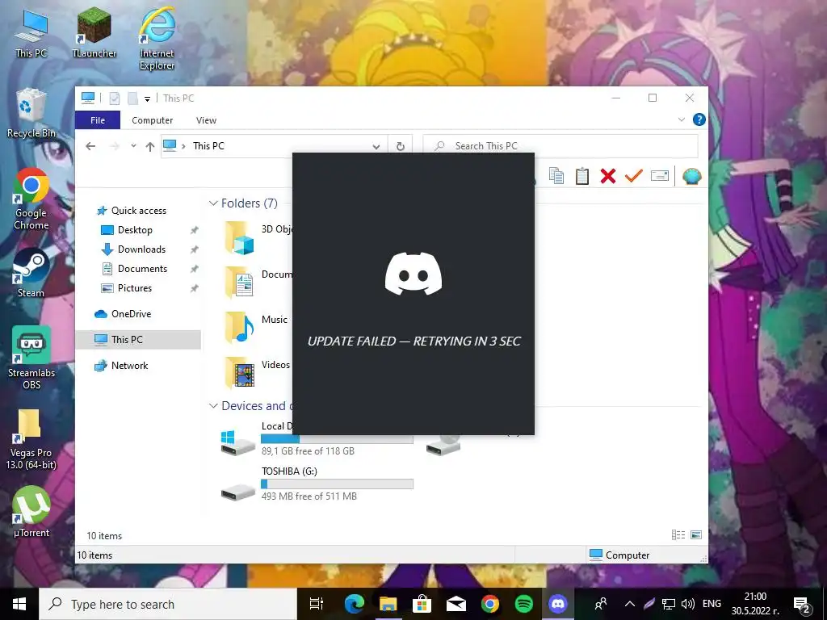Image resolution: width=827 pixels, height=620 pixels.
Task: Click the orange checkmark icon in toolbar
Action: tap(633, 175)
